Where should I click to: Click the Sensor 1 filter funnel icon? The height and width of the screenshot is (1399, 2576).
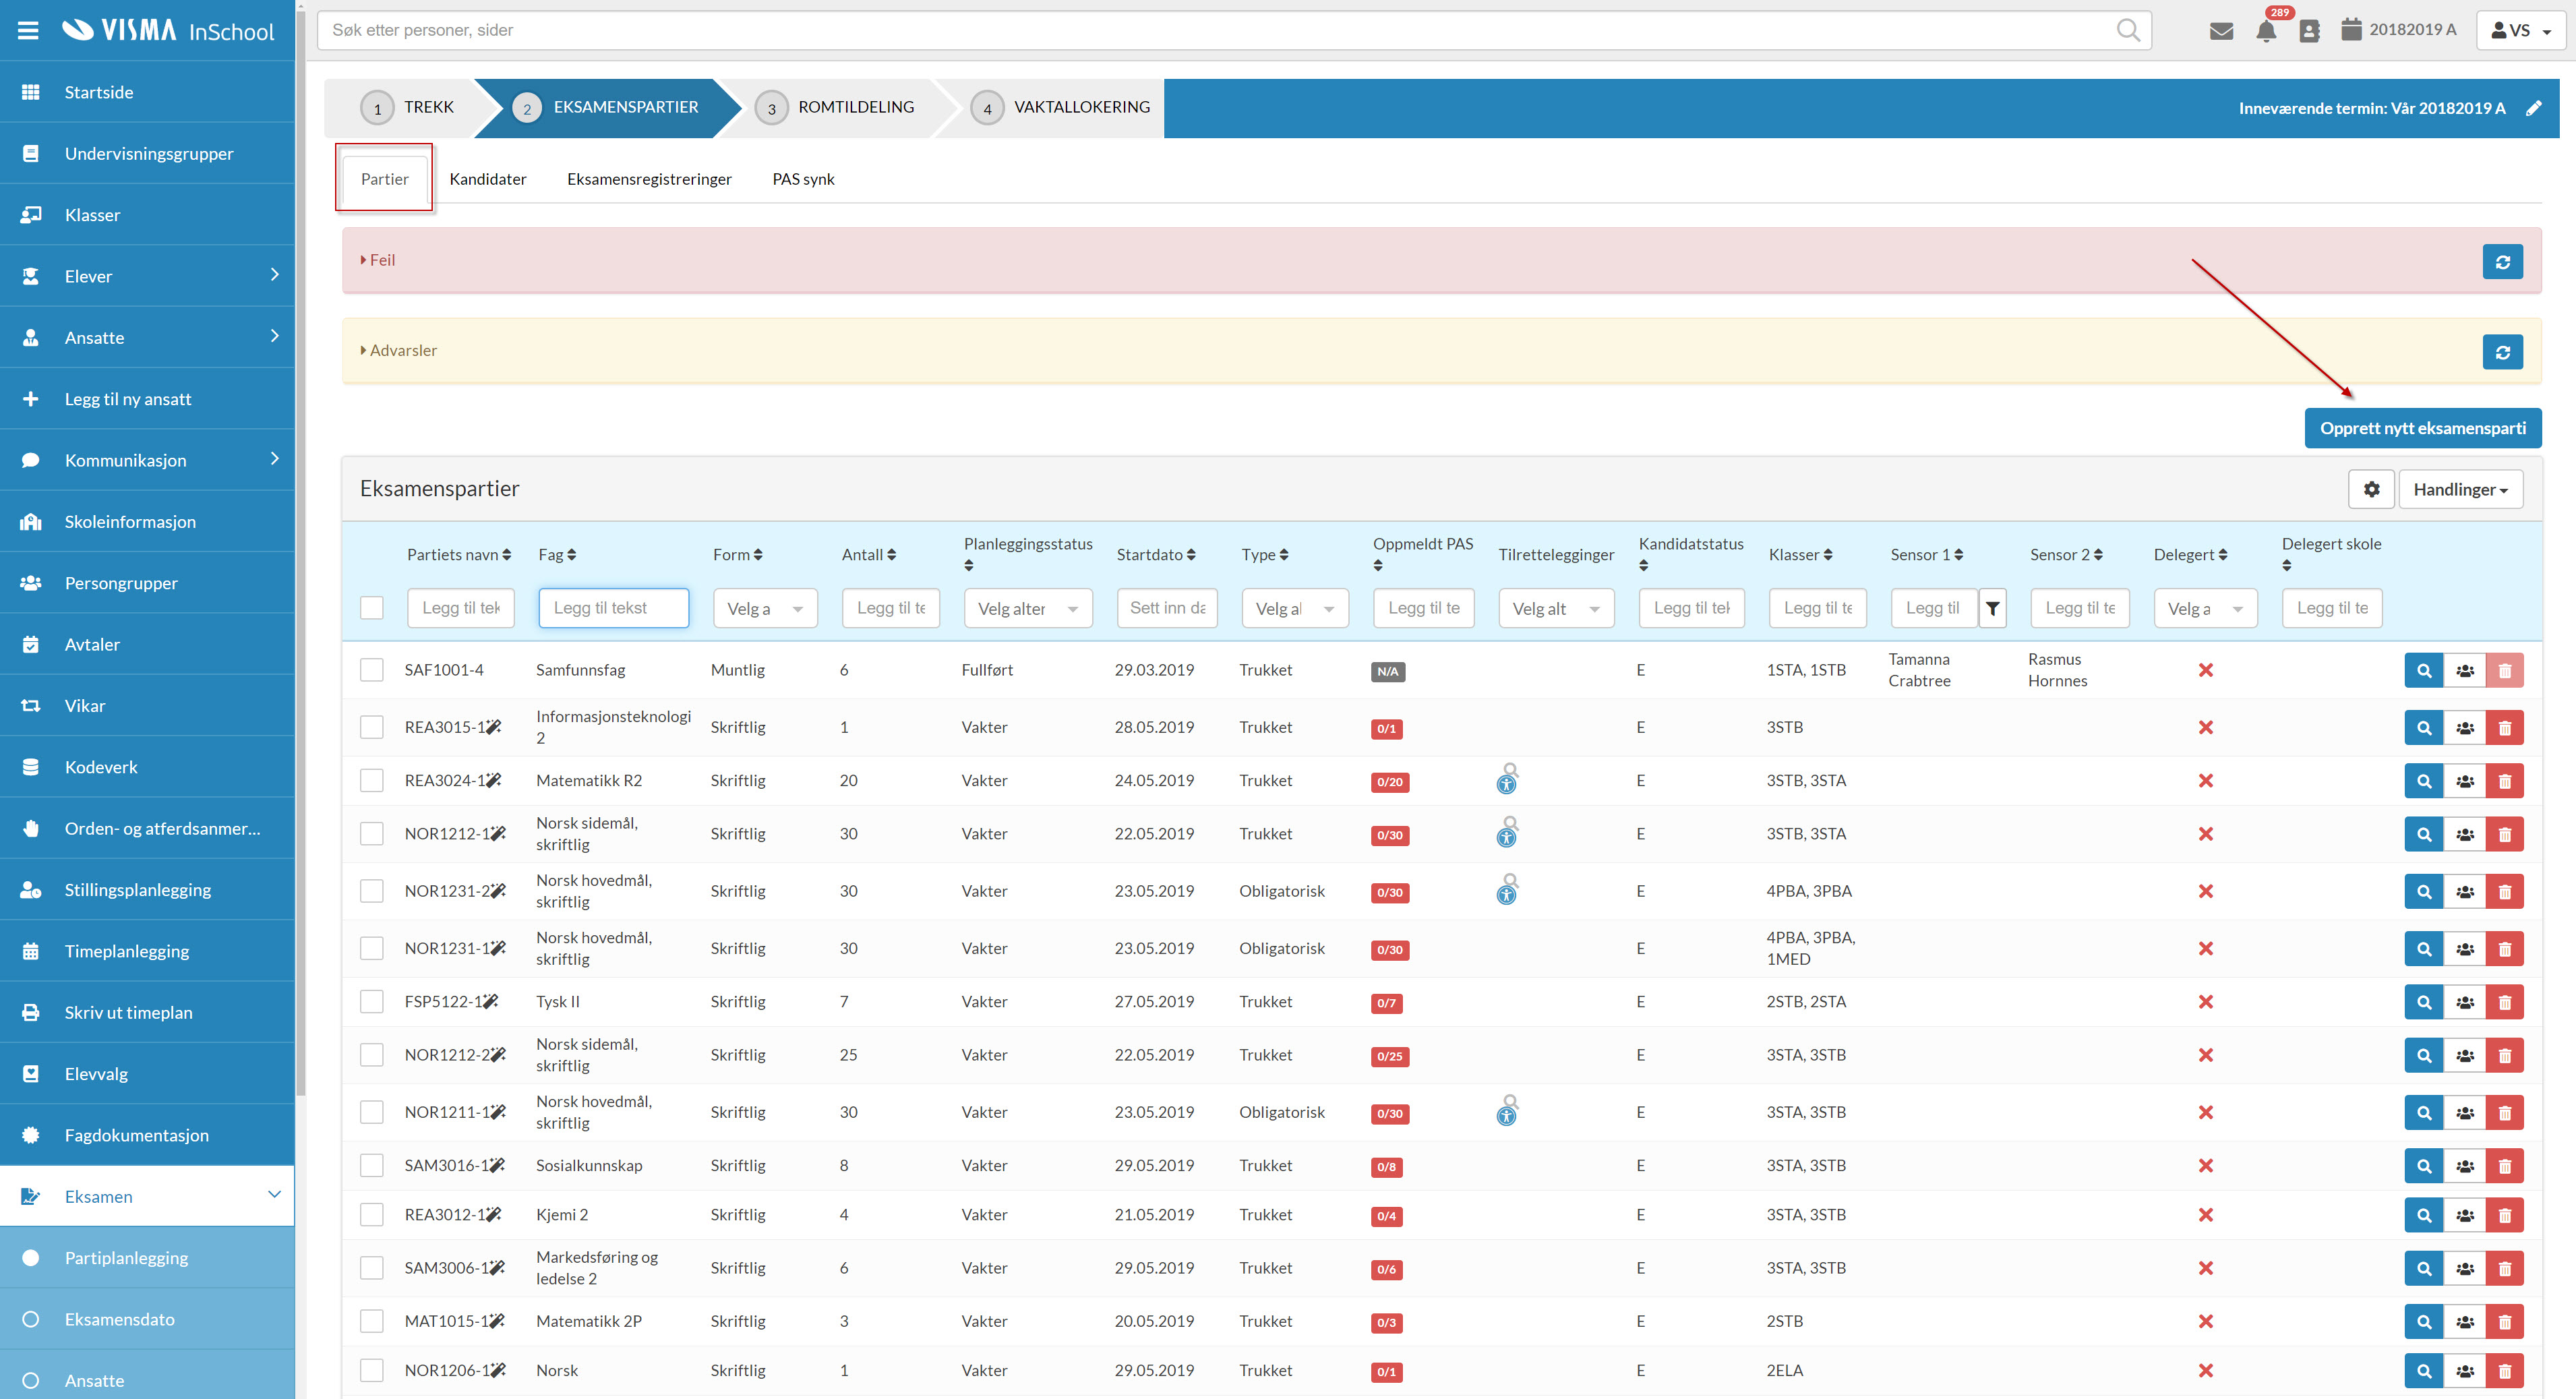1992,609
